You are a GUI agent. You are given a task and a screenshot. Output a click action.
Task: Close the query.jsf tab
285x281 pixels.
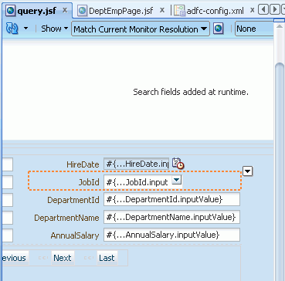coord(65,10)
